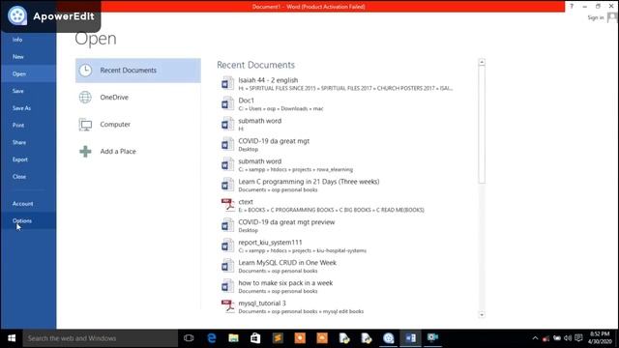
Task: Open the Windows Store taskbar icon
Action: (x=255, y=338)
